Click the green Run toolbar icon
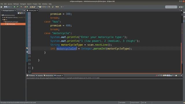The height and width of the screenshot is (104, 185). coord(14,7)
